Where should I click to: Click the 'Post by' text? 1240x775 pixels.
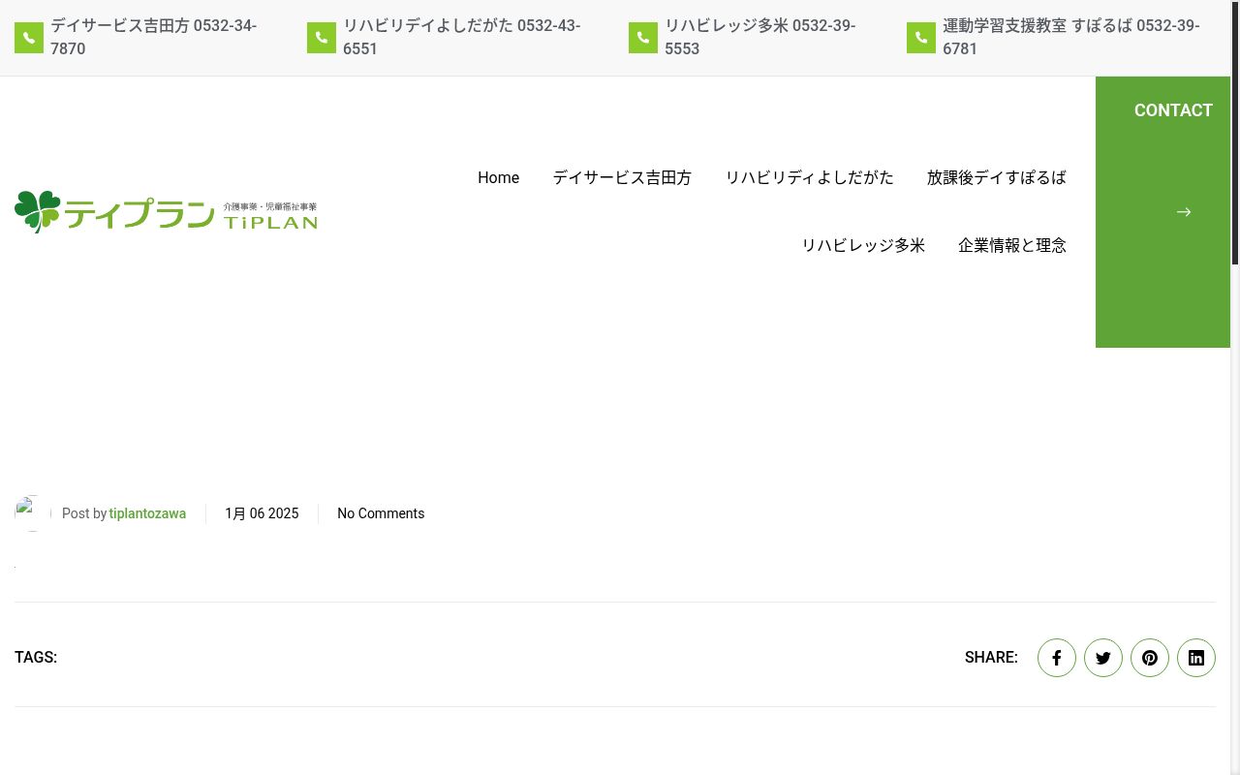click(x=84, y=513)
